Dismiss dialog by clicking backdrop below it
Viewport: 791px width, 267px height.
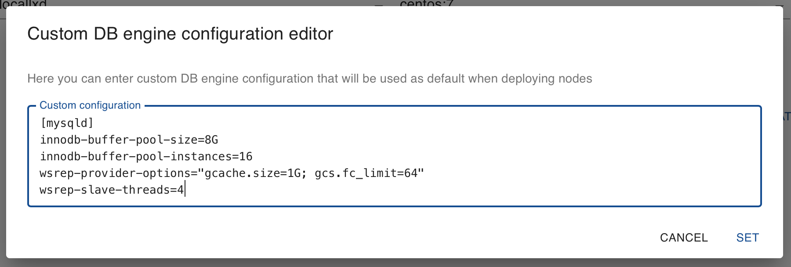pyautogui.click(x=395, y=263)
